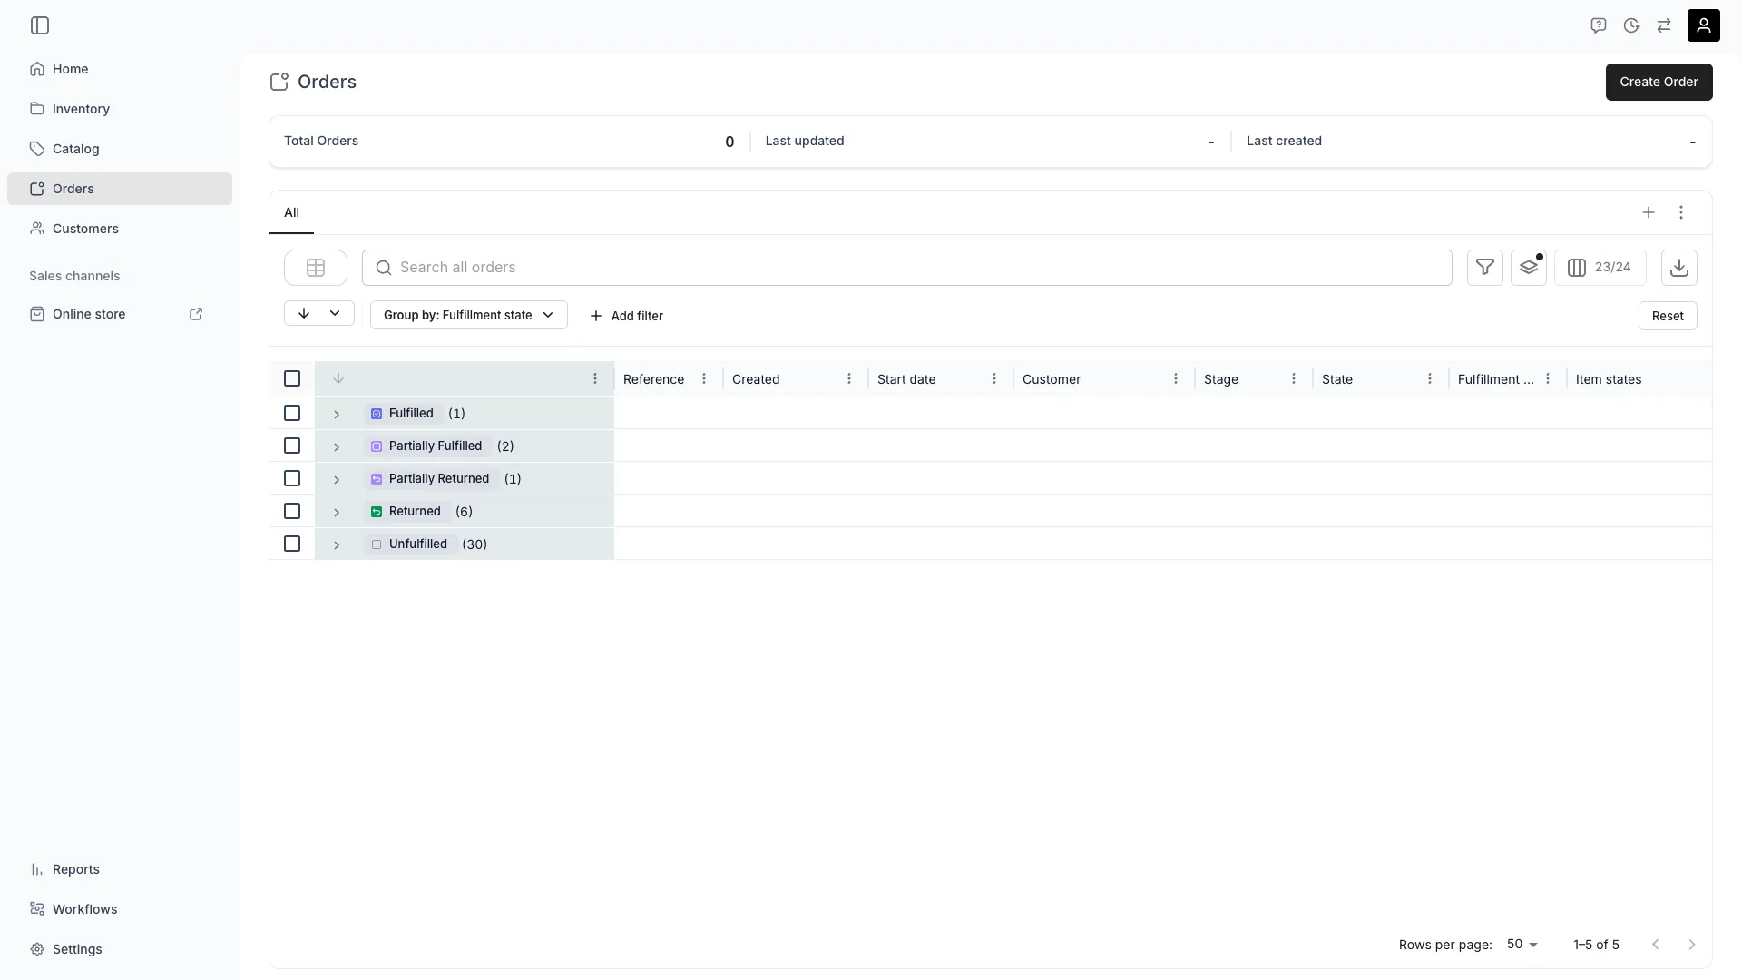Open Customers in the sidebar
The height and width of the screenshot is (980, 1742).
click(x=120, y=229)
